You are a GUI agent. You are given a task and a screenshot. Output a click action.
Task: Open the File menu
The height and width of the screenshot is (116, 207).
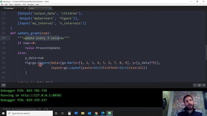pos(2,5)
